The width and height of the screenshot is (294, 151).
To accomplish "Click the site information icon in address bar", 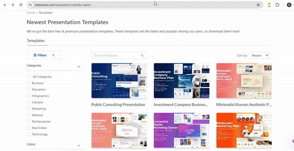I will [31, 5].
